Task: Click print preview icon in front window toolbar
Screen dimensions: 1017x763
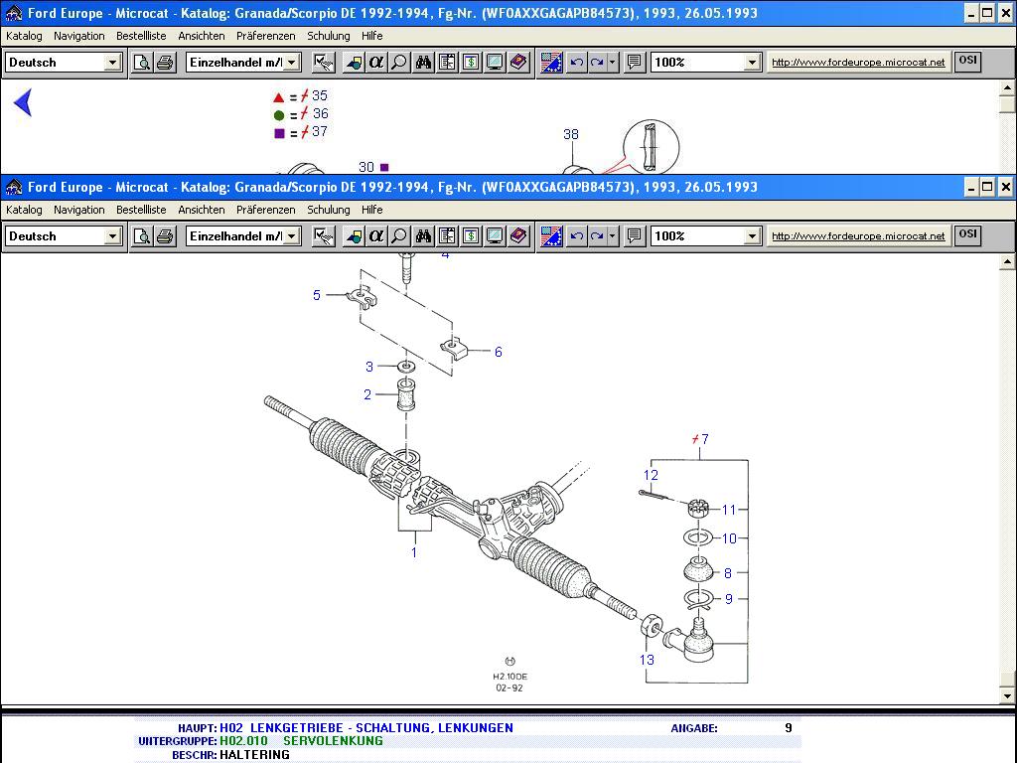Action: click(x=141, y=236)
